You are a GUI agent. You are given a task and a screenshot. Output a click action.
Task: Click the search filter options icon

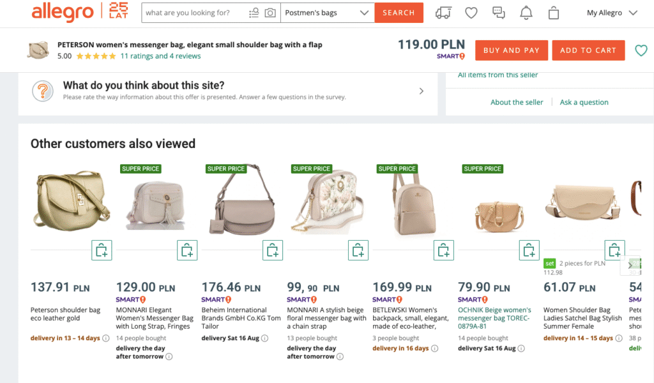coord(254,13)
